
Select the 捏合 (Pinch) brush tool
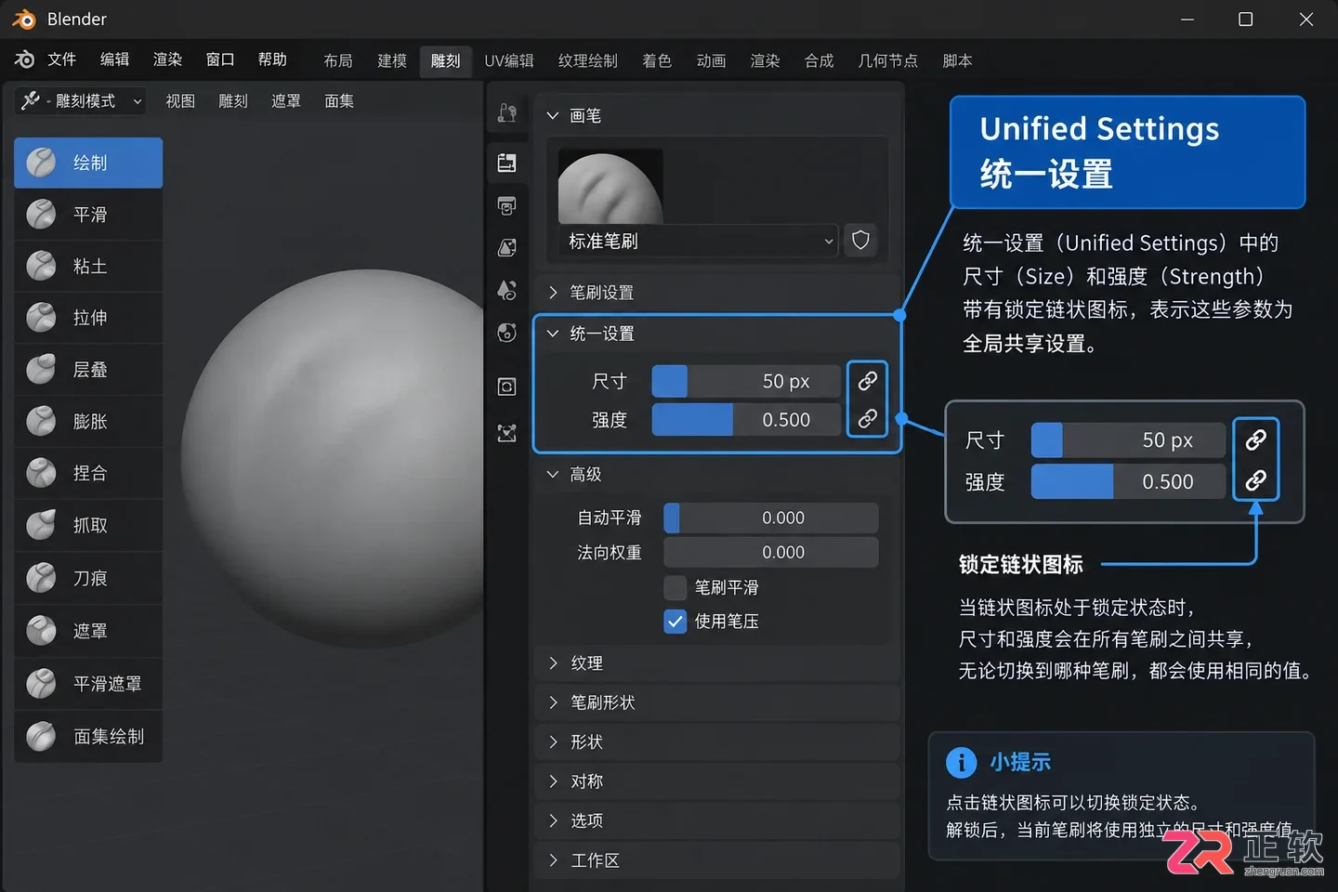[x=88, y=474]
